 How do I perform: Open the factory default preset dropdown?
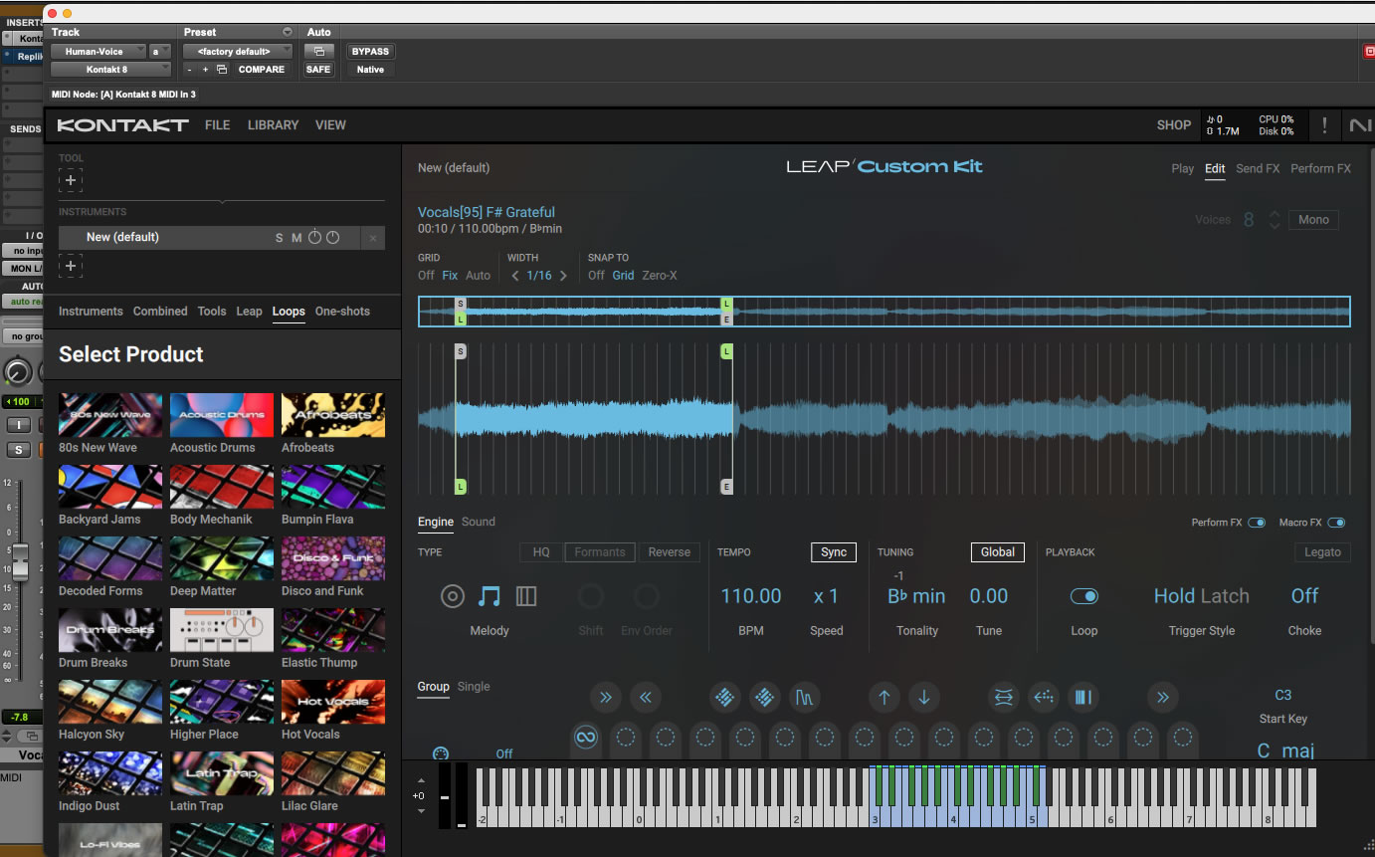239,51
